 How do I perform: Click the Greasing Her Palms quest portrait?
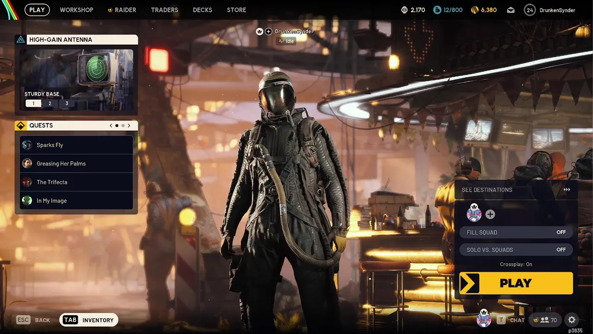point(27,163)
